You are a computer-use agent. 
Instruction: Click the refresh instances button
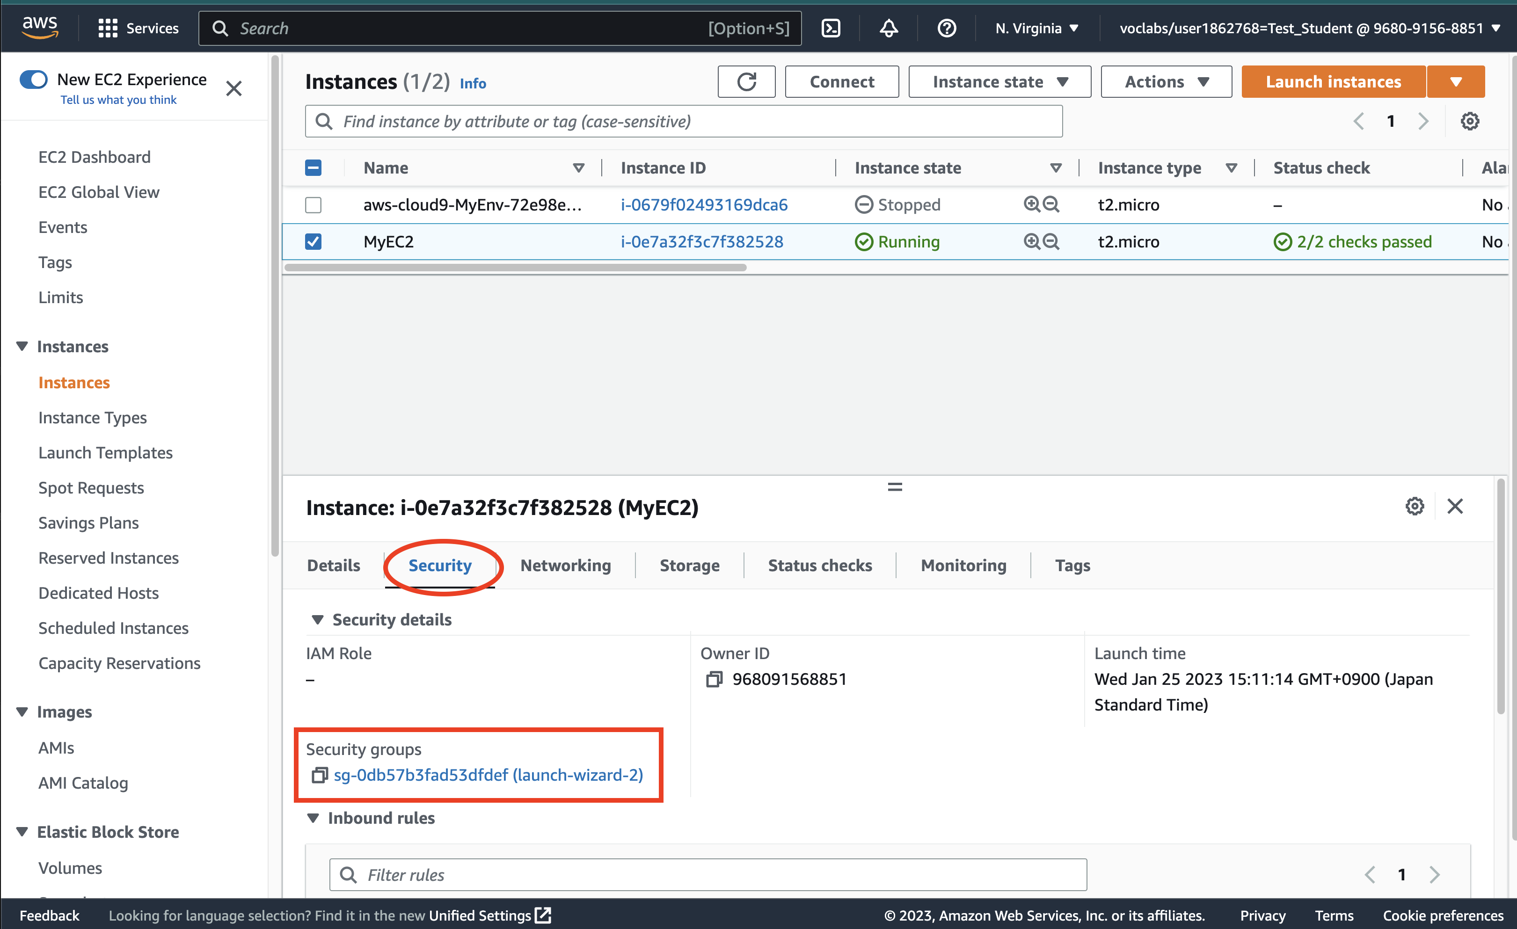pos(746,82)
